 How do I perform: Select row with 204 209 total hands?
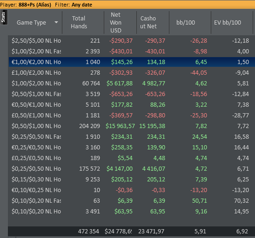tap(132, 126)
